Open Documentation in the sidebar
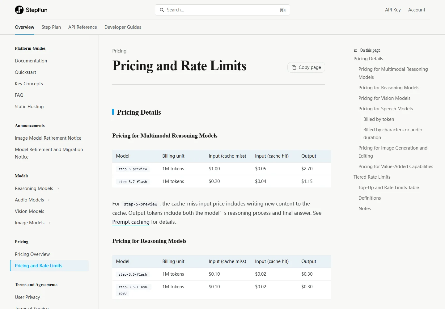This screenshot has width=445, height=309. click(31, 61)
